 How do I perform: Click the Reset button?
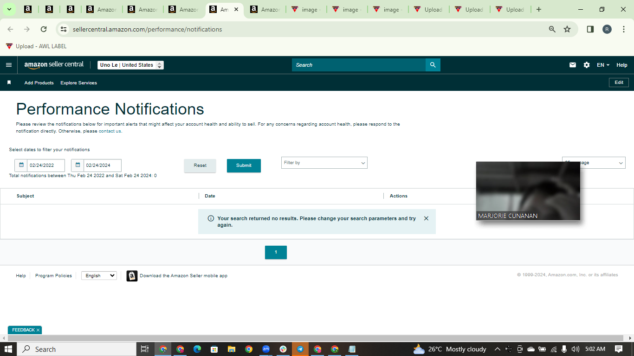click(x=200, y=165)
